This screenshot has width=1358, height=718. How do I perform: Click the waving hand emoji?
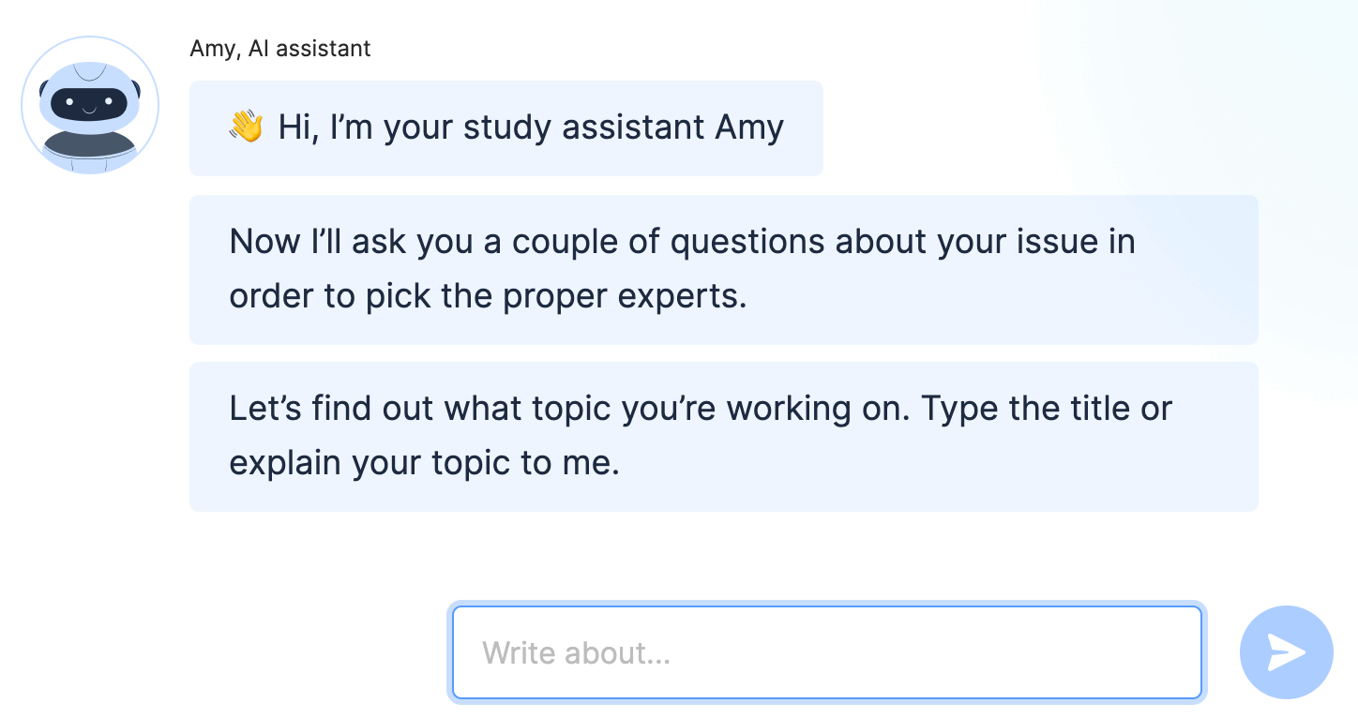point(247,127)
